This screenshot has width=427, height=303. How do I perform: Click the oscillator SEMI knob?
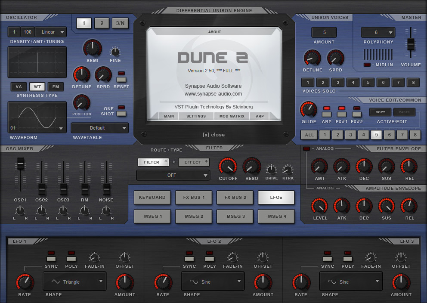(92, 49)
